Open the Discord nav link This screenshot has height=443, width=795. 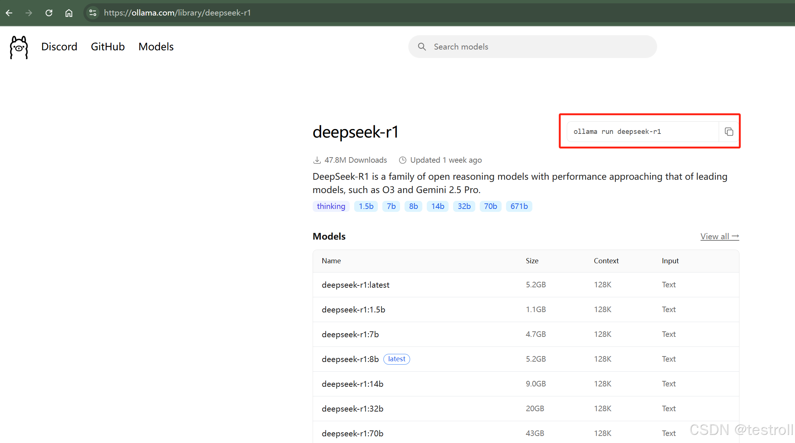(59, 47)
